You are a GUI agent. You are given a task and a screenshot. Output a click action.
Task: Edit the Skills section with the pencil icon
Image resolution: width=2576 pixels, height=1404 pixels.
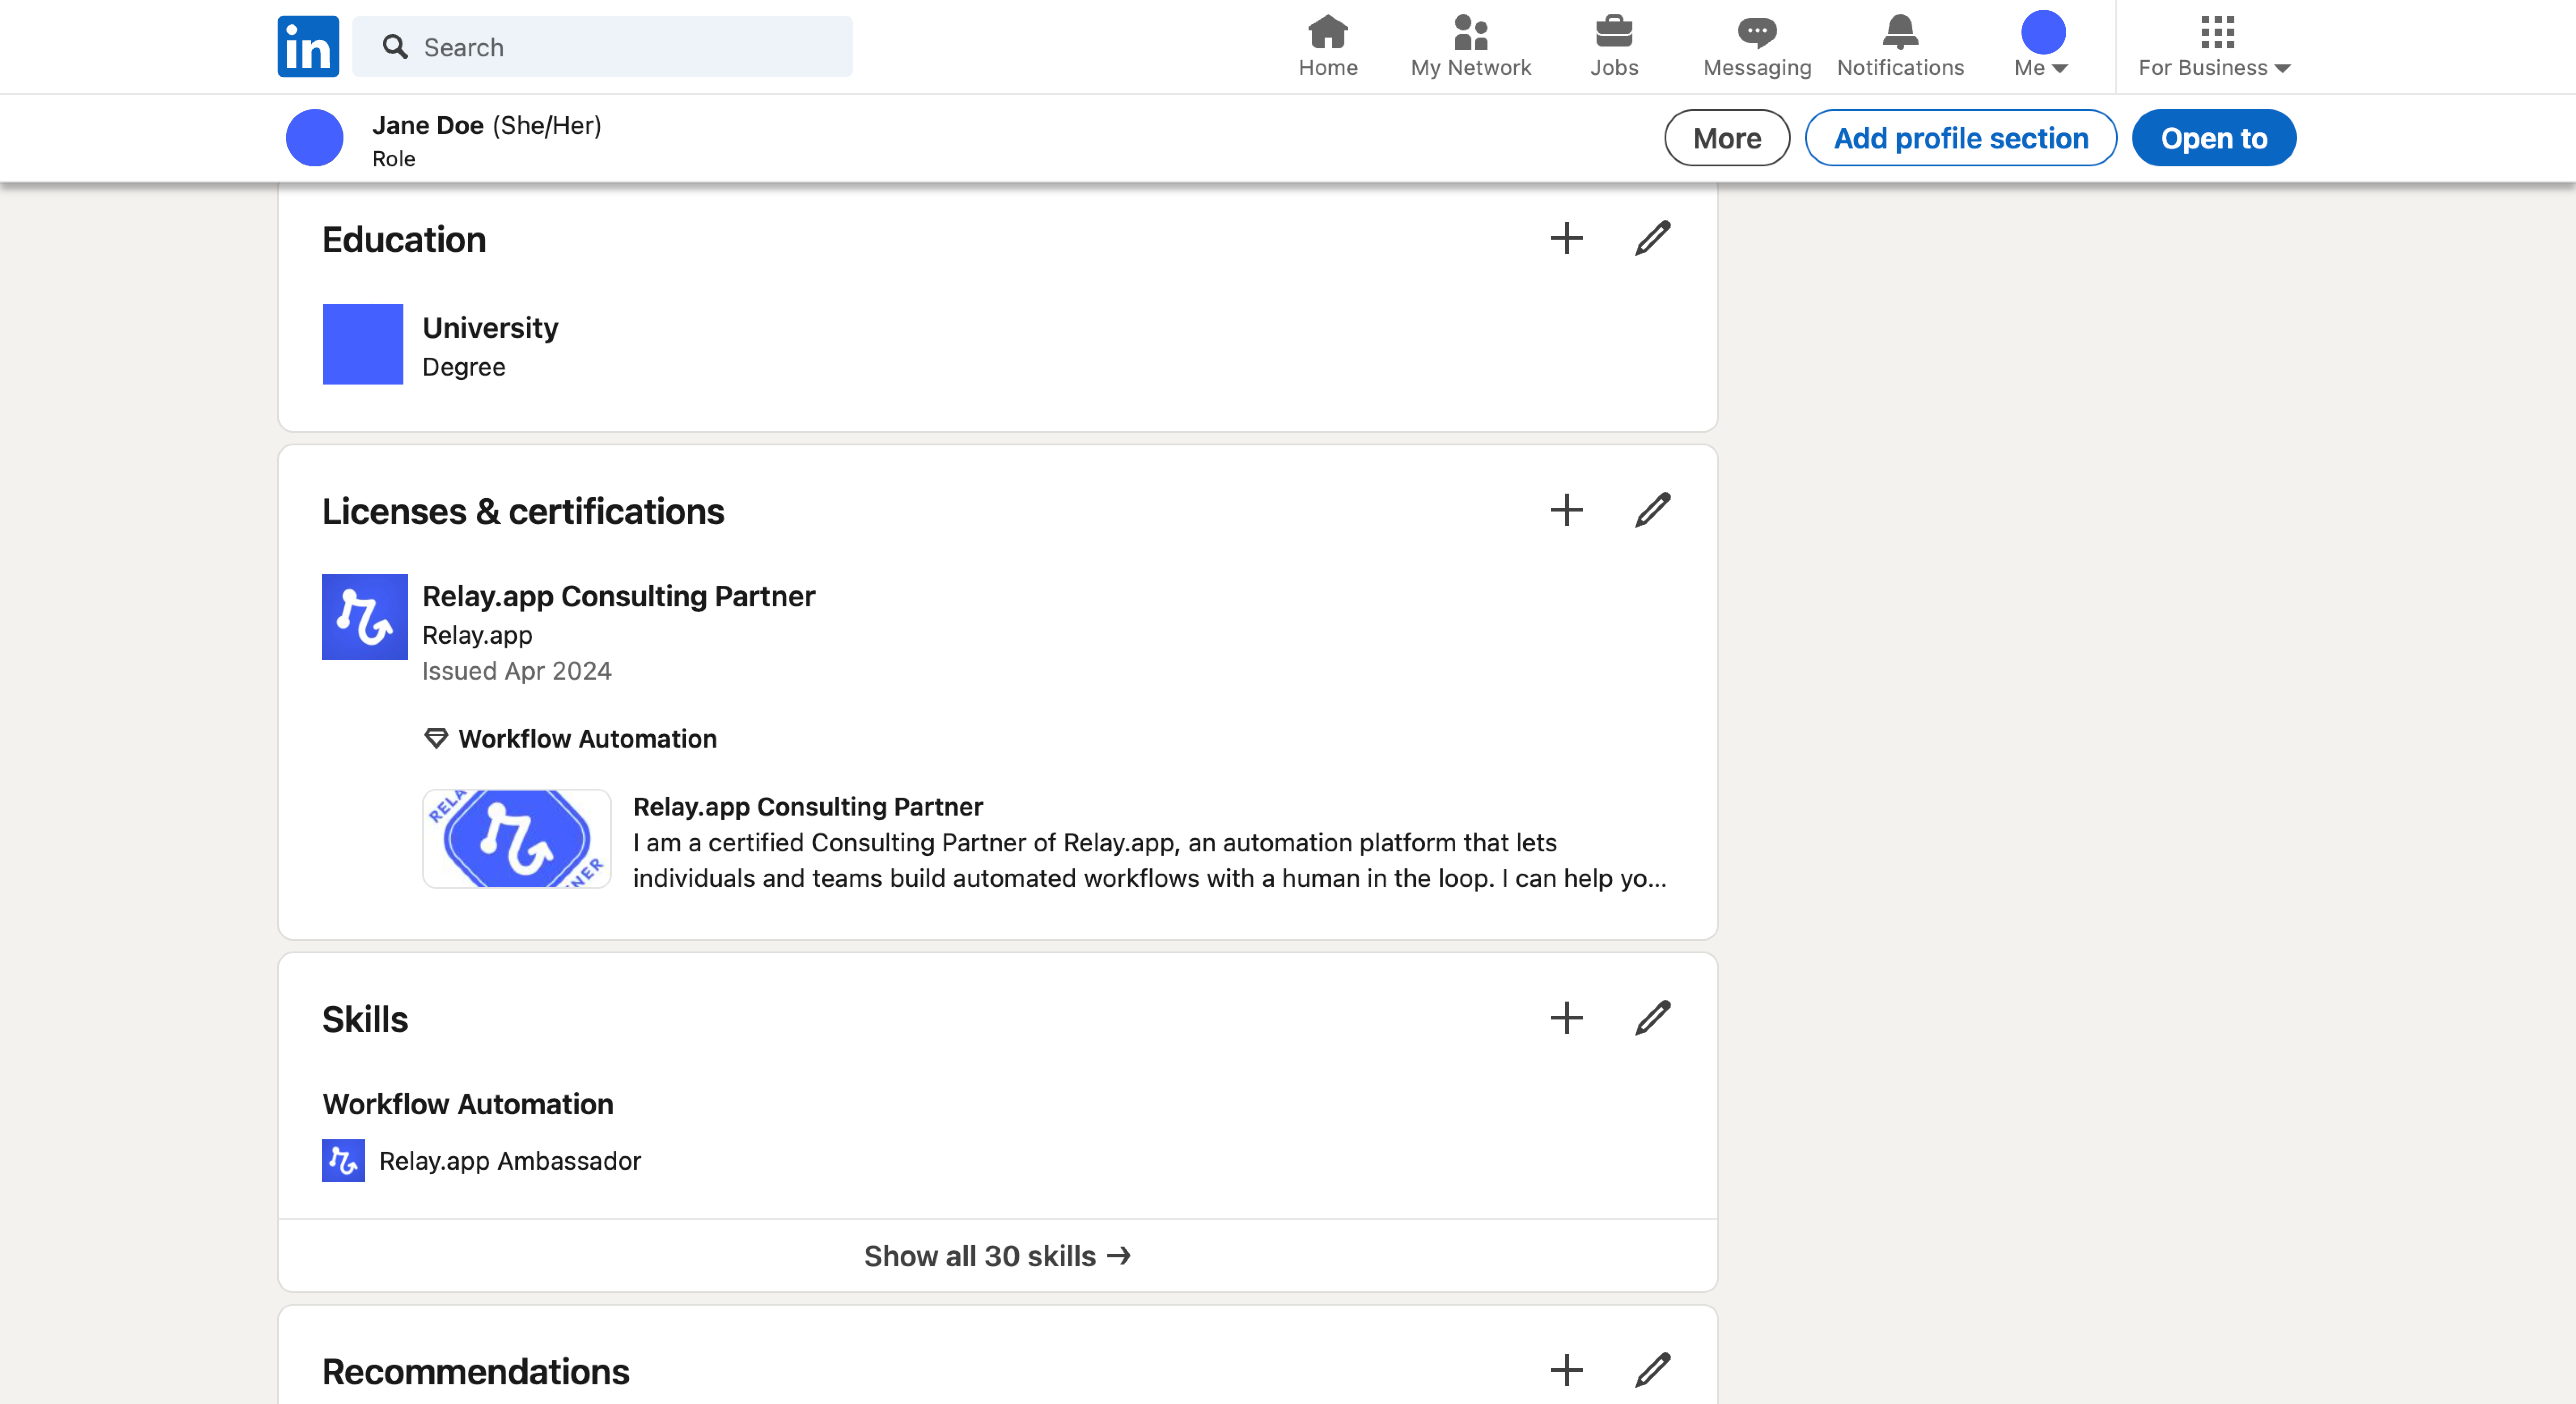[x=1652, y=1018]
